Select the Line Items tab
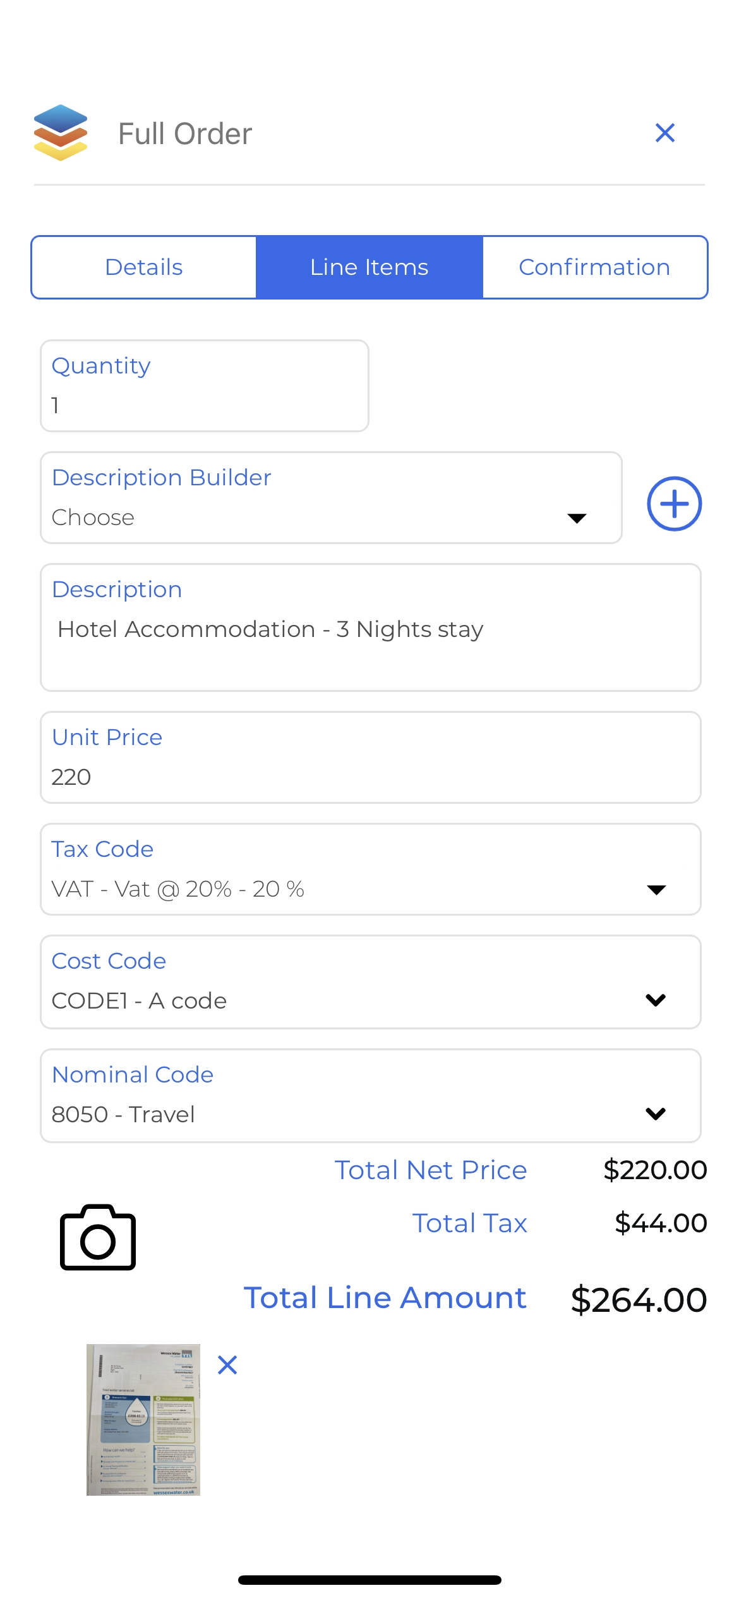 point(369,267)
